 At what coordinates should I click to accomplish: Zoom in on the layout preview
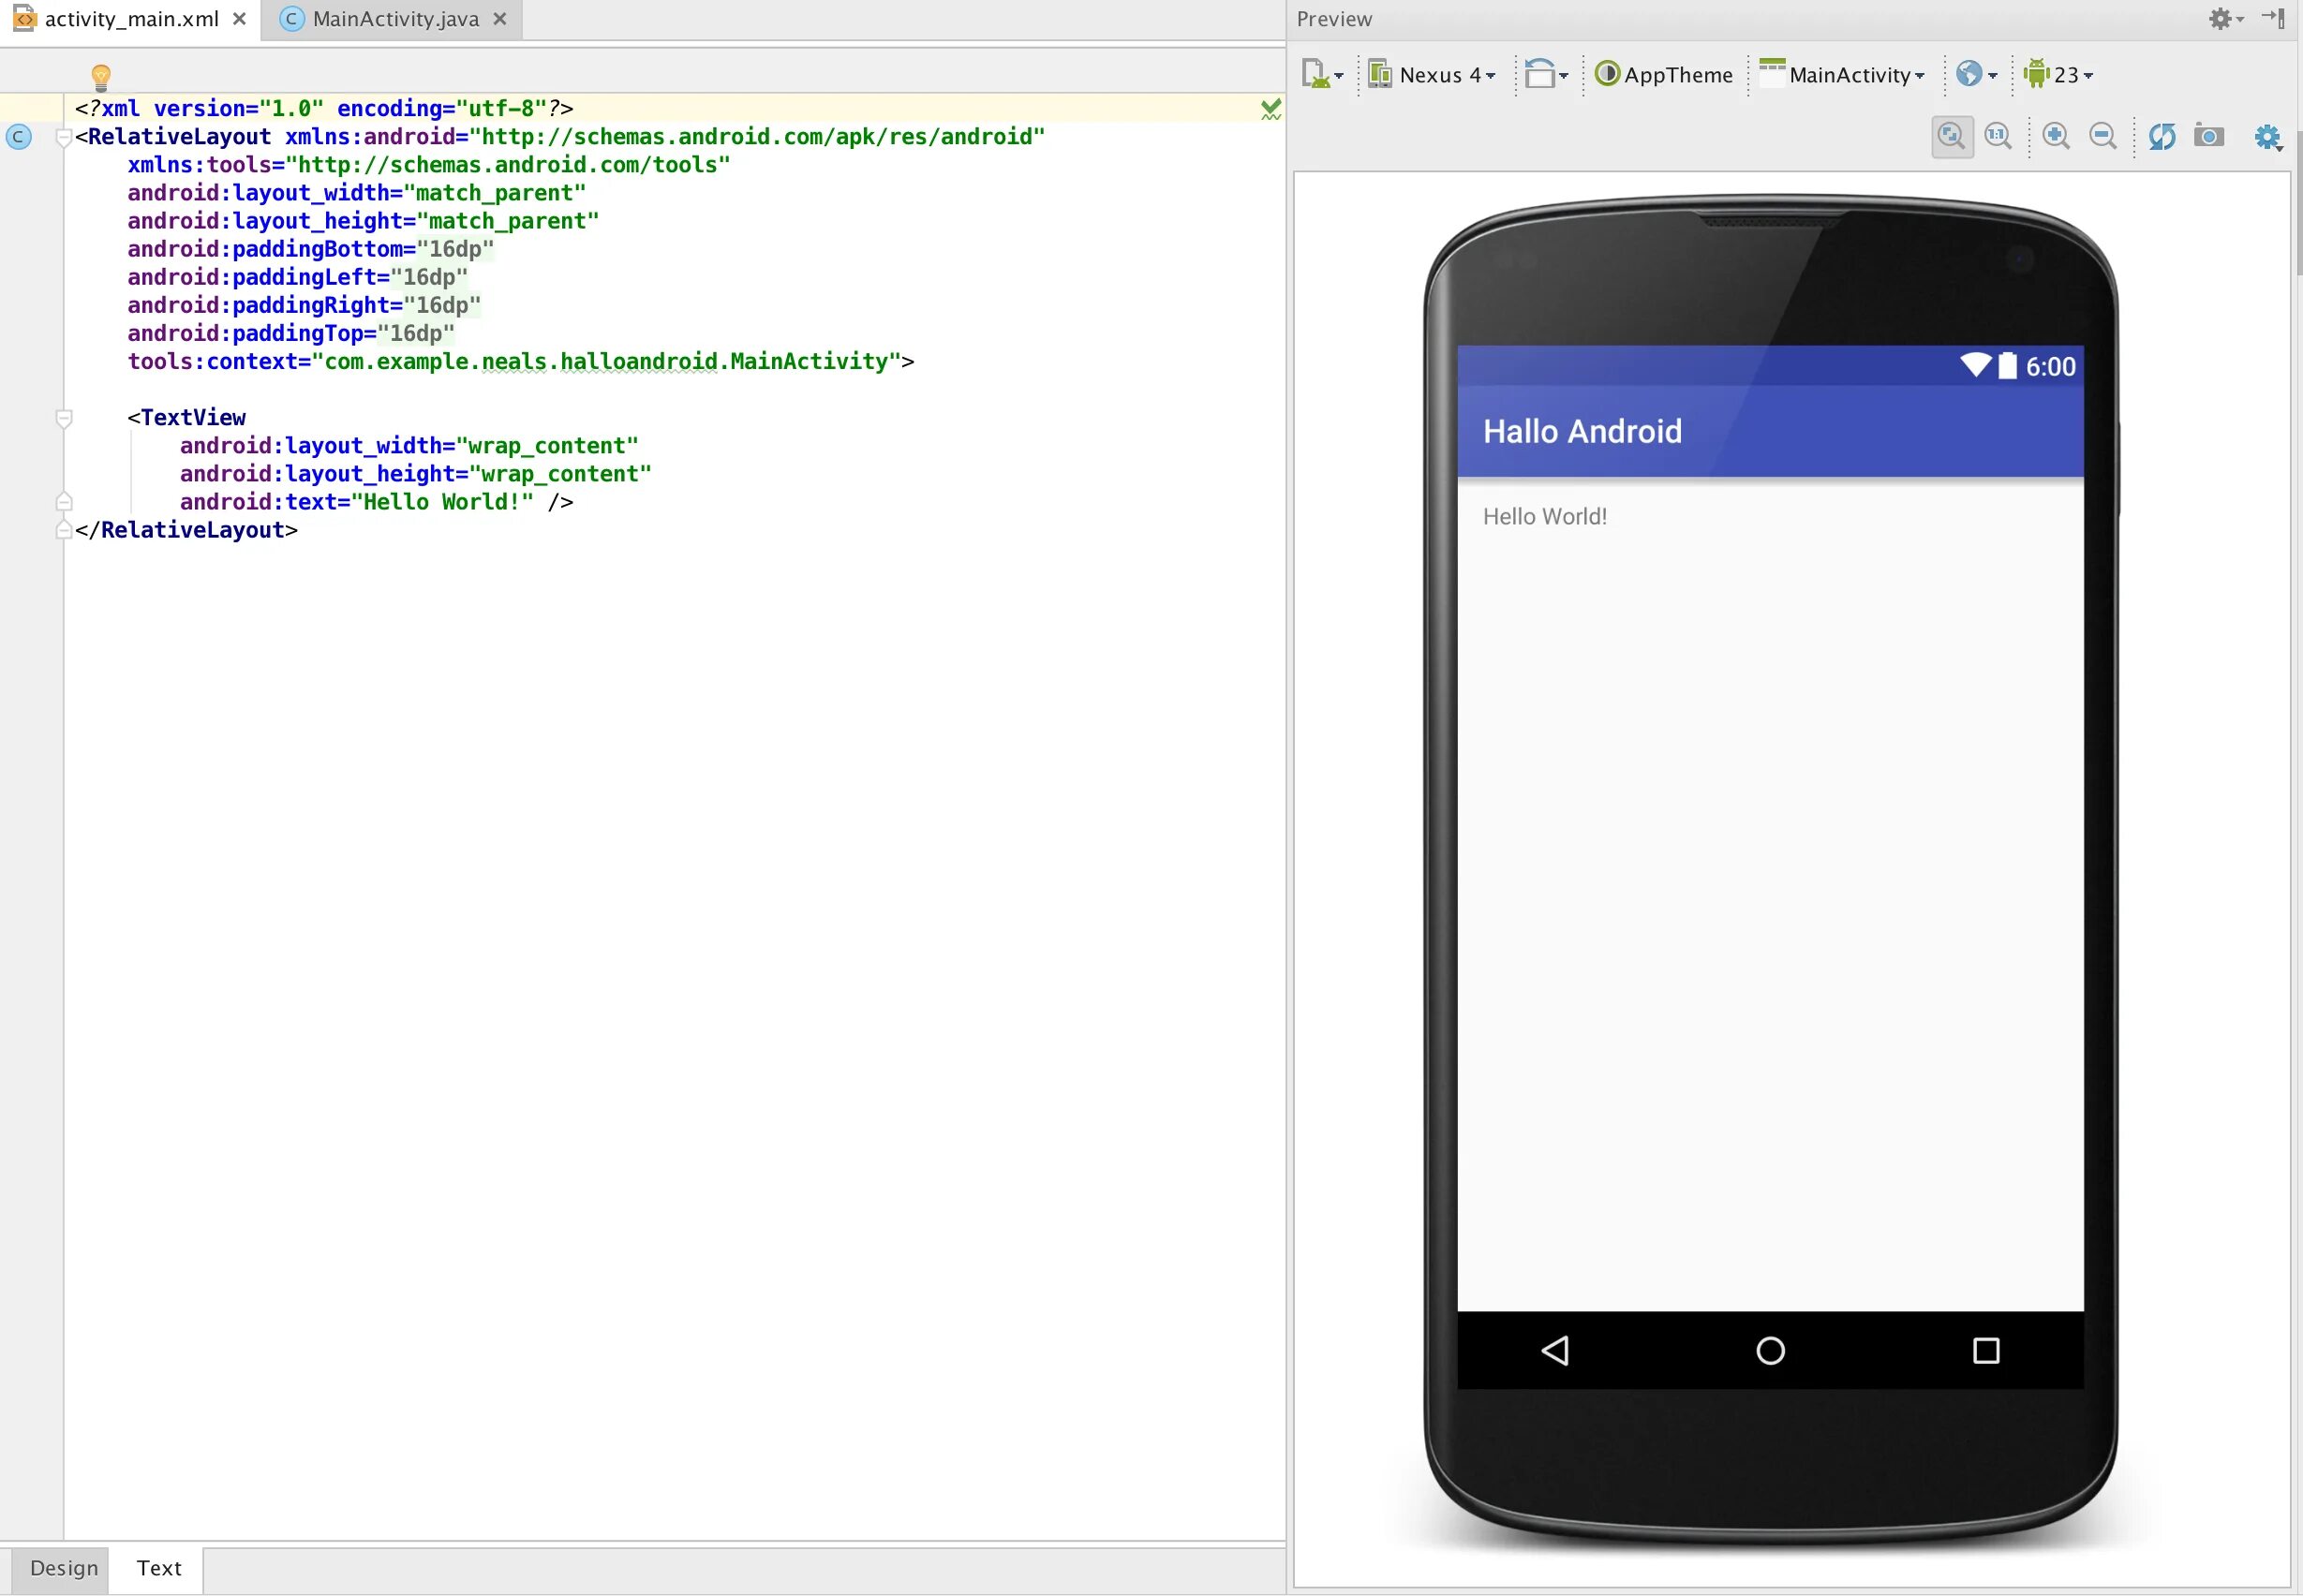2056,136
